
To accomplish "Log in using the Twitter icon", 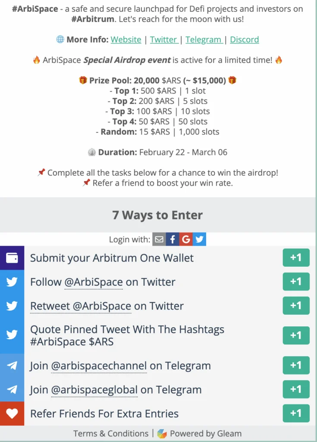I will (x=199, y=239).
